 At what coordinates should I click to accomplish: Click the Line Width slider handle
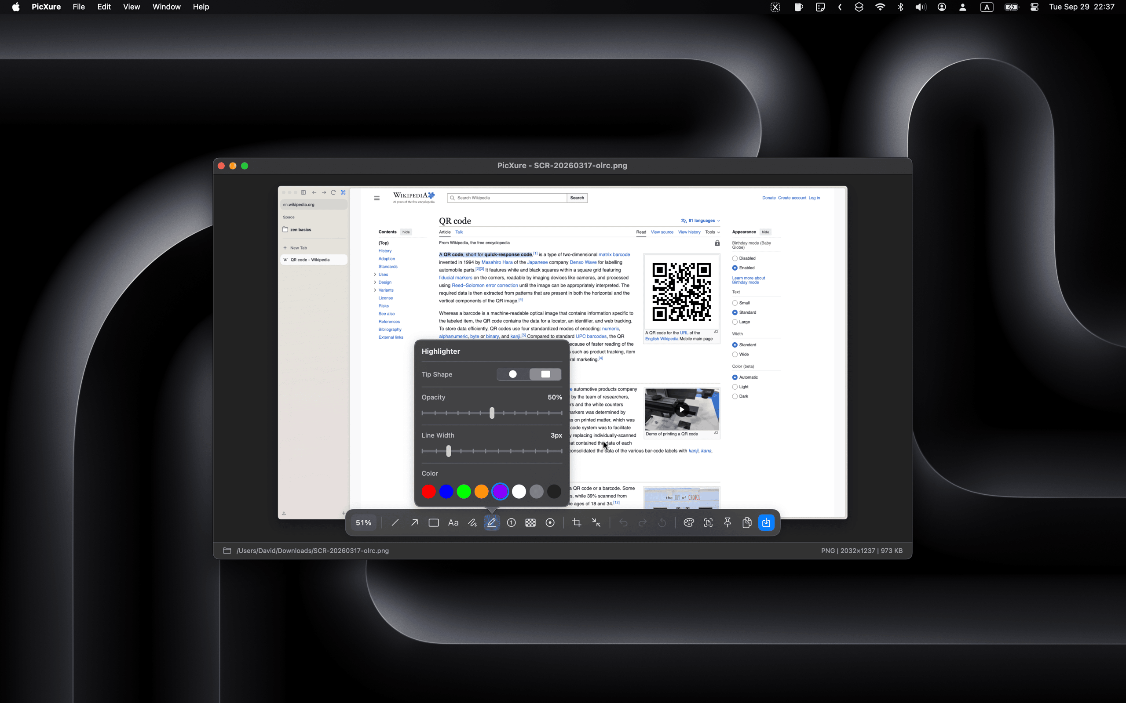coord(449,451)
